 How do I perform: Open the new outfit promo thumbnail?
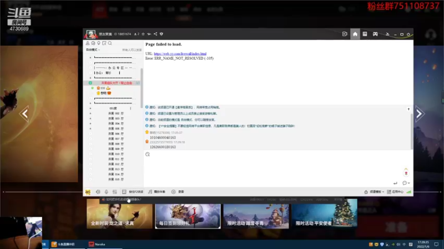[x=119, y=214]
